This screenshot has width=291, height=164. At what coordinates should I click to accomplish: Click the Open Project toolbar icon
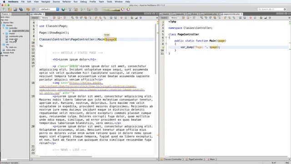[15, 9]
